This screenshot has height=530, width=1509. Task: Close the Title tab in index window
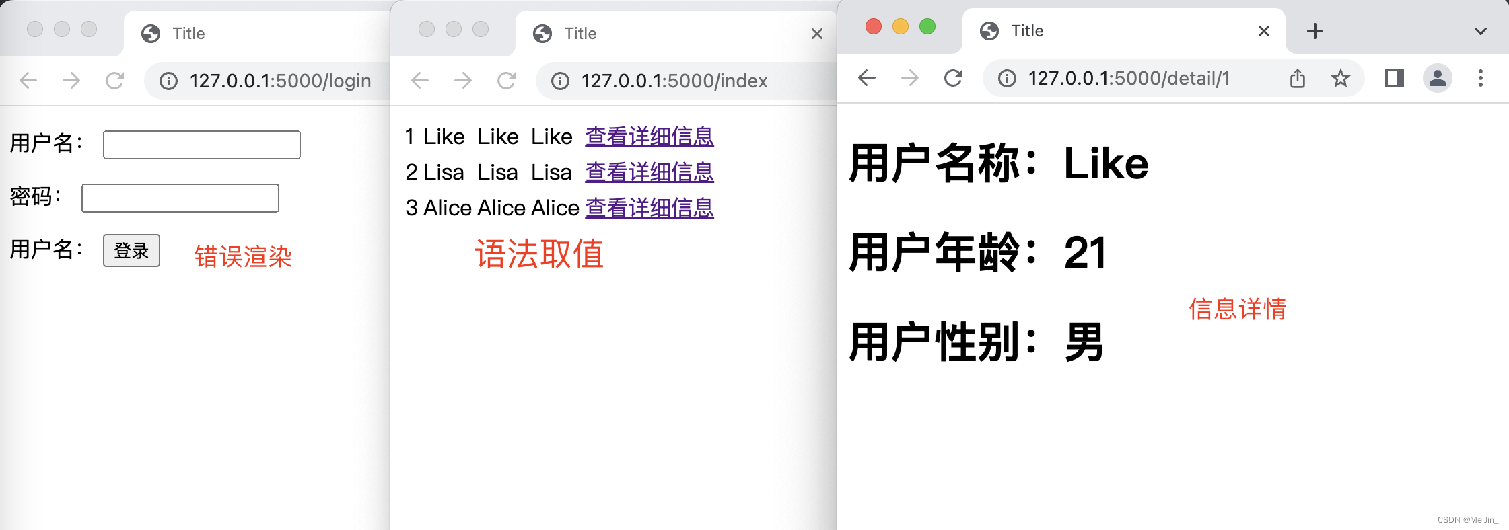pos(817,34)
